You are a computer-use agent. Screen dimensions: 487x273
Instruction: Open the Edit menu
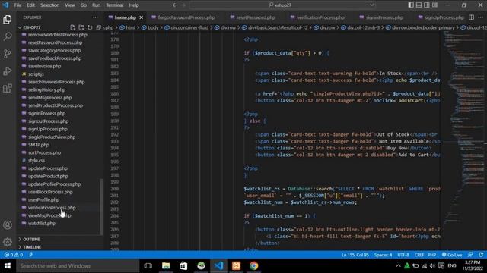coord(30,5)
